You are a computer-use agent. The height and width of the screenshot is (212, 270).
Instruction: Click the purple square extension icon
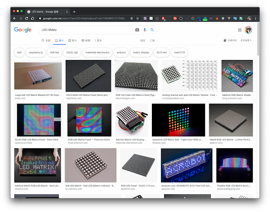coord(145,18)
